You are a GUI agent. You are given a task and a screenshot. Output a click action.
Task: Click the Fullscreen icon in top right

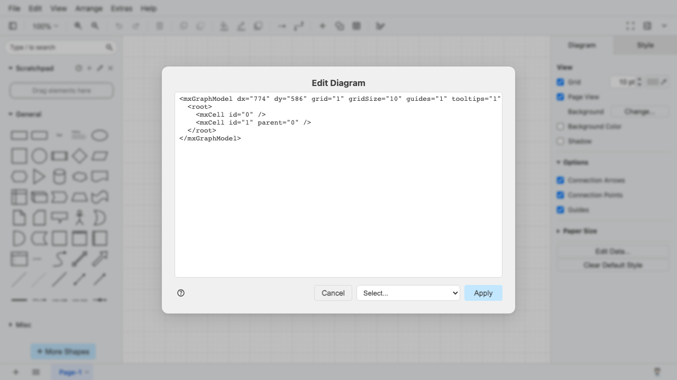tap(630, 26)
